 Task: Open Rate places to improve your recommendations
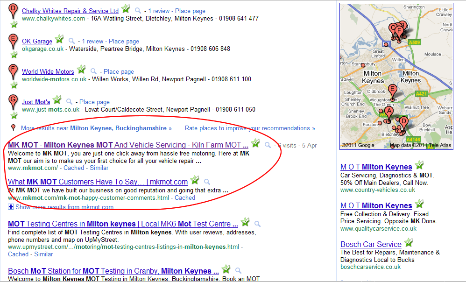(x=250, y=128)
